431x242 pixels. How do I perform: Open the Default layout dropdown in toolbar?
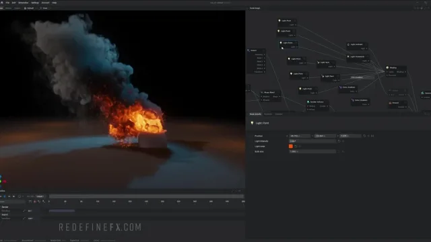[x=29, y=8]
